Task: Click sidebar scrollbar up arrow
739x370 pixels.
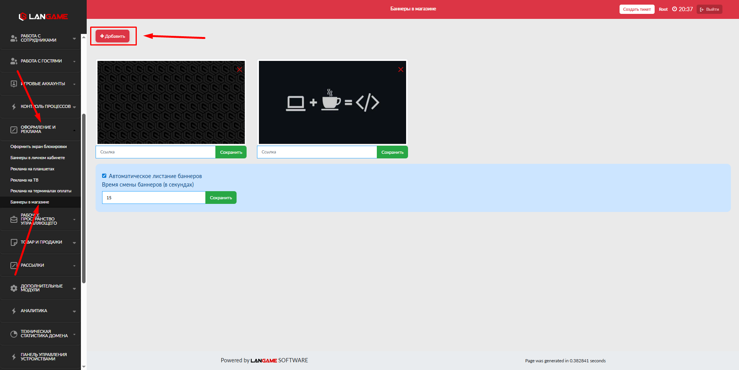Action: 84,37
